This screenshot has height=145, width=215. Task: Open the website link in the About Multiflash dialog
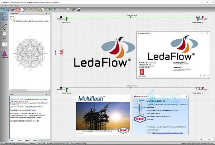point(168,133)
